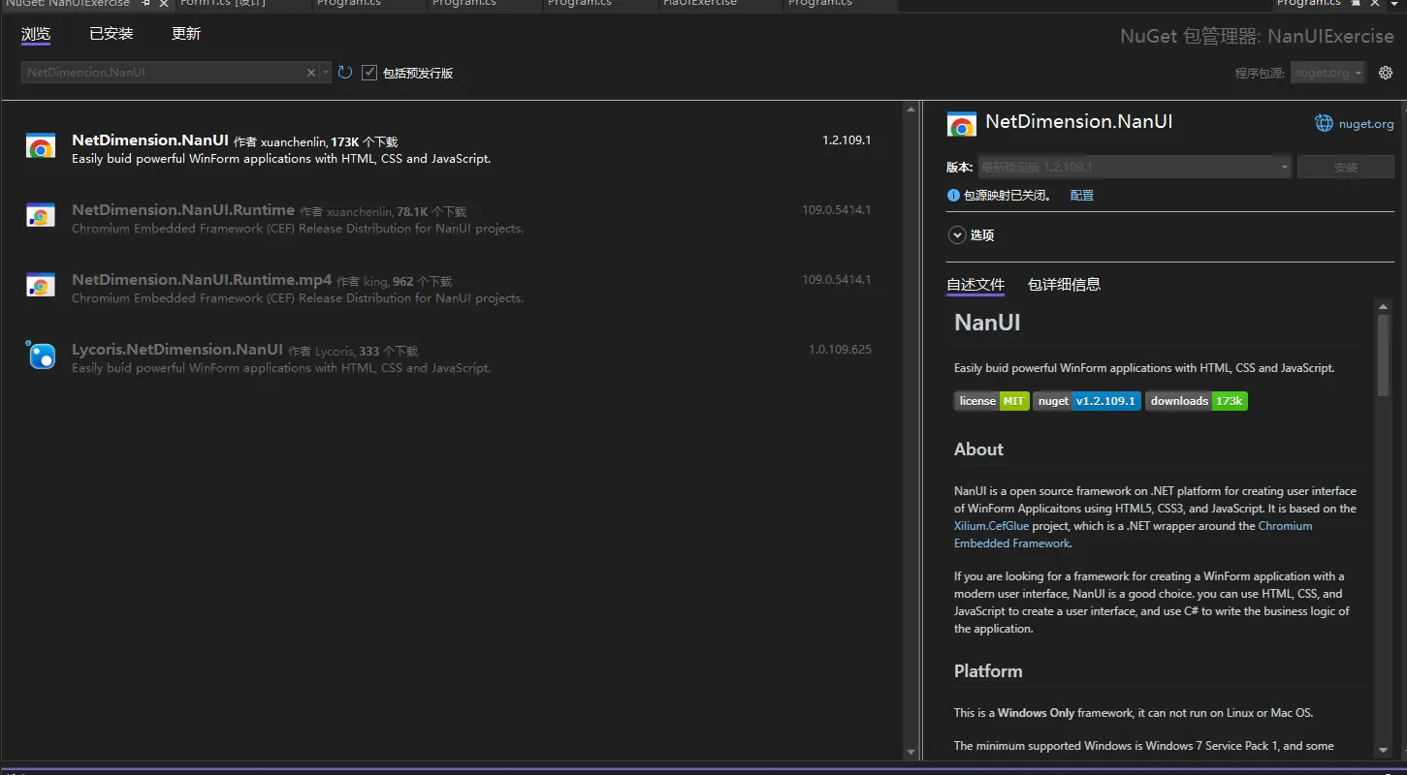Select the NetDimension.NanUI.Runtime package name

point(183,210)
